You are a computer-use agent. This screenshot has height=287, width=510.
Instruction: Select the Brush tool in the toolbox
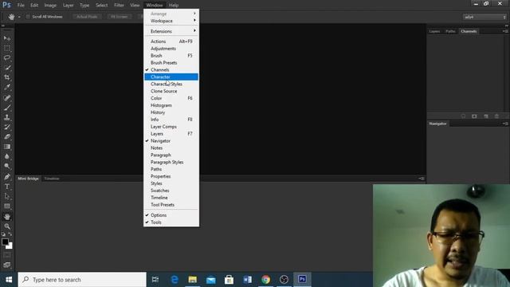pyautogui.click(x=7, y=108)
